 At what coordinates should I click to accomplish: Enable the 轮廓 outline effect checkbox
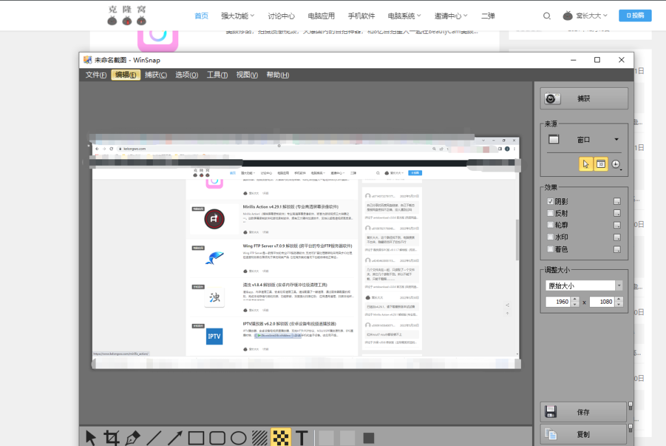click(x=550, y=225)
